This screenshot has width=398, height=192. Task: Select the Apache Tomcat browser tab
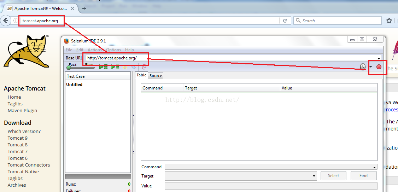[x=41, y=8]
